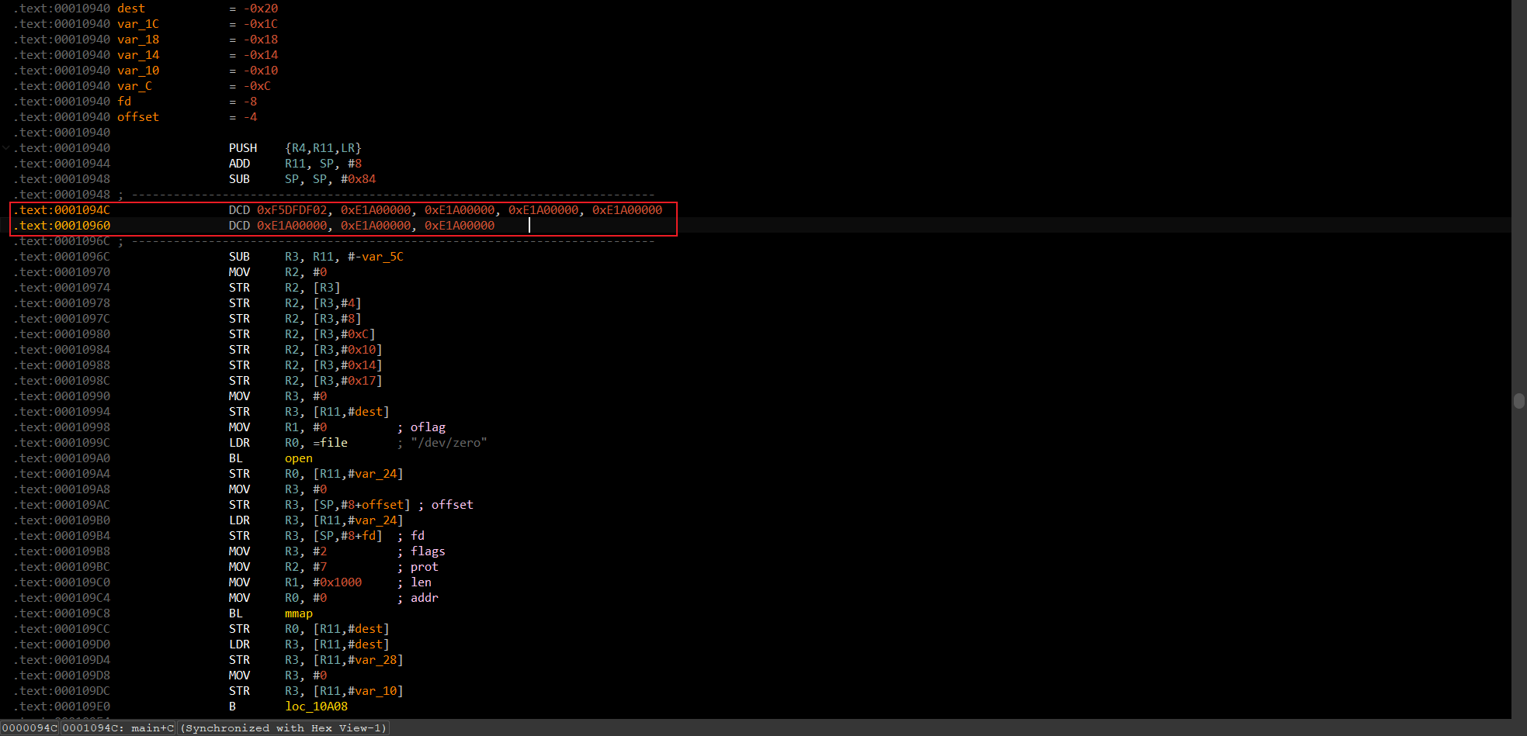The width and height of the screenshot is (1527, 736).
Task: Click the BL mnemonic at 000109A0
Action: pos(236,458)
